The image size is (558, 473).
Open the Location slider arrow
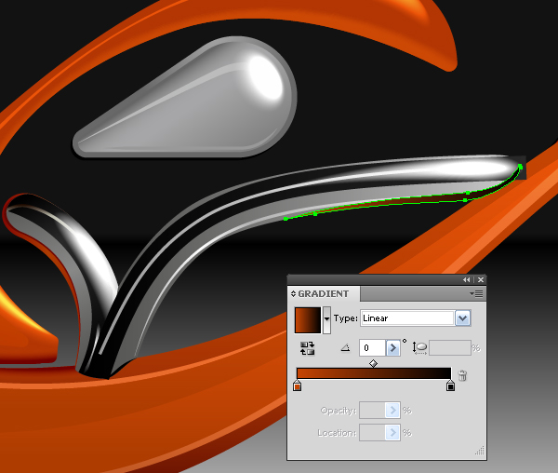tap(392, 432)
